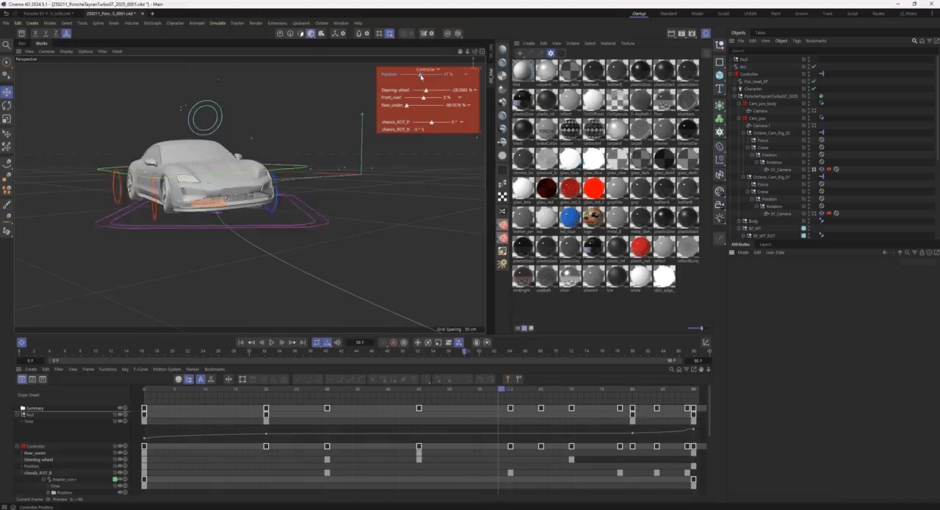
Task: Toggle enable checkmark for Character object
Action: pyautogui.click(x=814, y=89)
